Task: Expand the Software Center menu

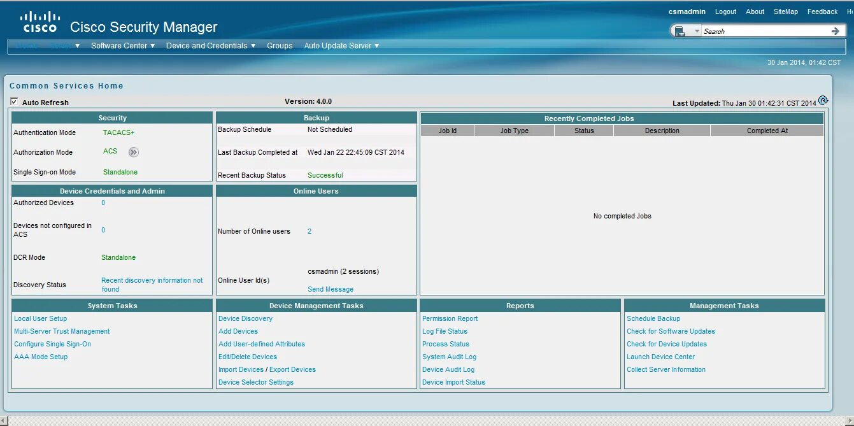Action: [123, 46]
